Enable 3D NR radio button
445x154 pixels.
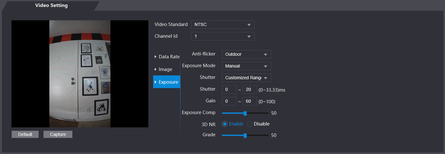[x=225, y=124]
